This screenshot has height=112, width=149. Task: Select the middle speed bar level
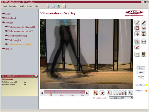pyautogui.click(x=120, y=93)
